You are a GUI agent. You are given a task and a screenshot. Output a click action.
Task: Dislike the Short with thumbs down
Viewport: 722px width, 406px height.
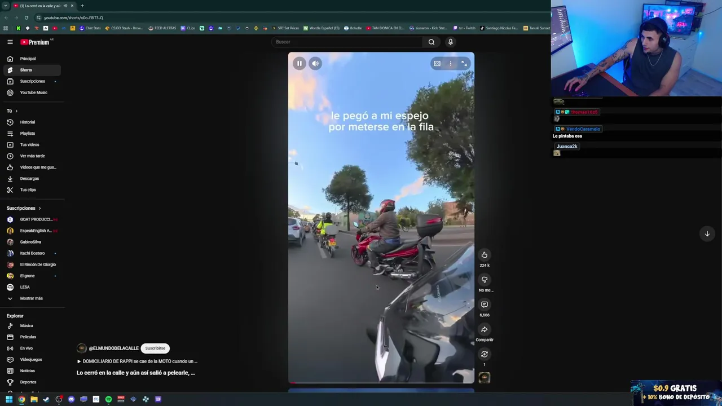[484, 280]
